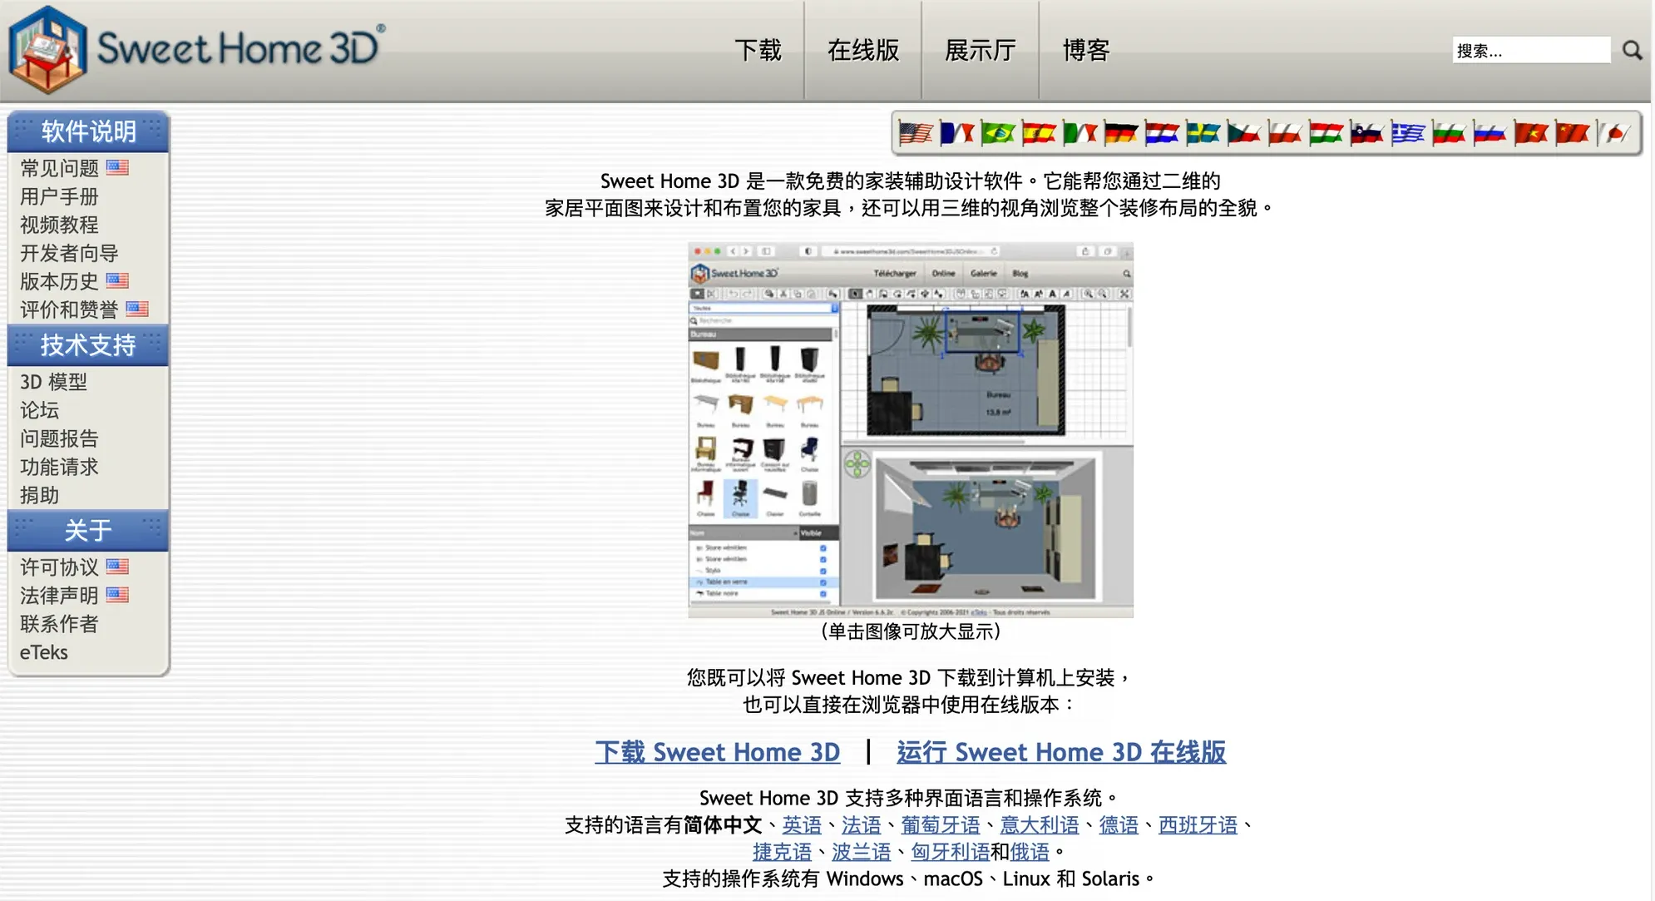The width and height of the screenshot is (1655, 901).
Task: Open the 在线版 menu item
Action: coord(863,51)
